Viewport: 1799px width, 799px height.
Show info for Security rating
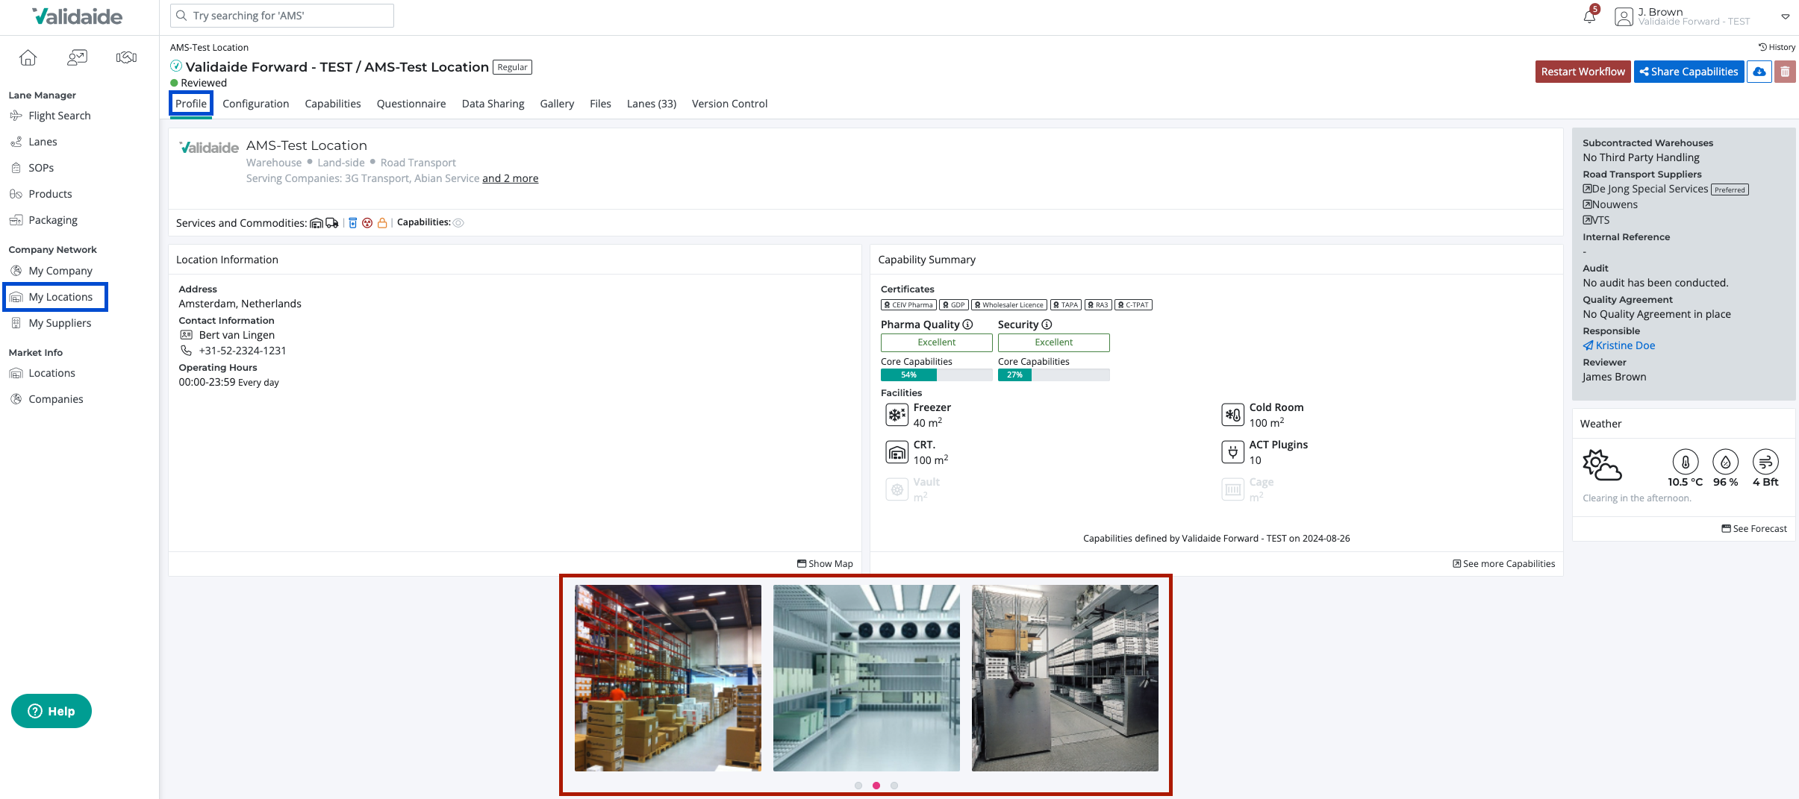(1047, 325)
